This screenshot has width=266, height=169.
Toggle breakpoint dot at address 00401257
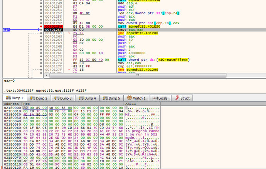41,23
